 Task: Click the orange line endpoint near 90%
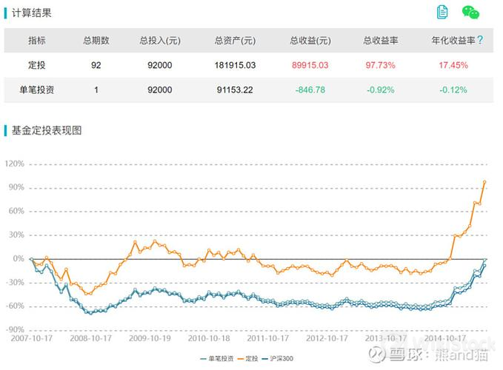[x=484, y=181]
